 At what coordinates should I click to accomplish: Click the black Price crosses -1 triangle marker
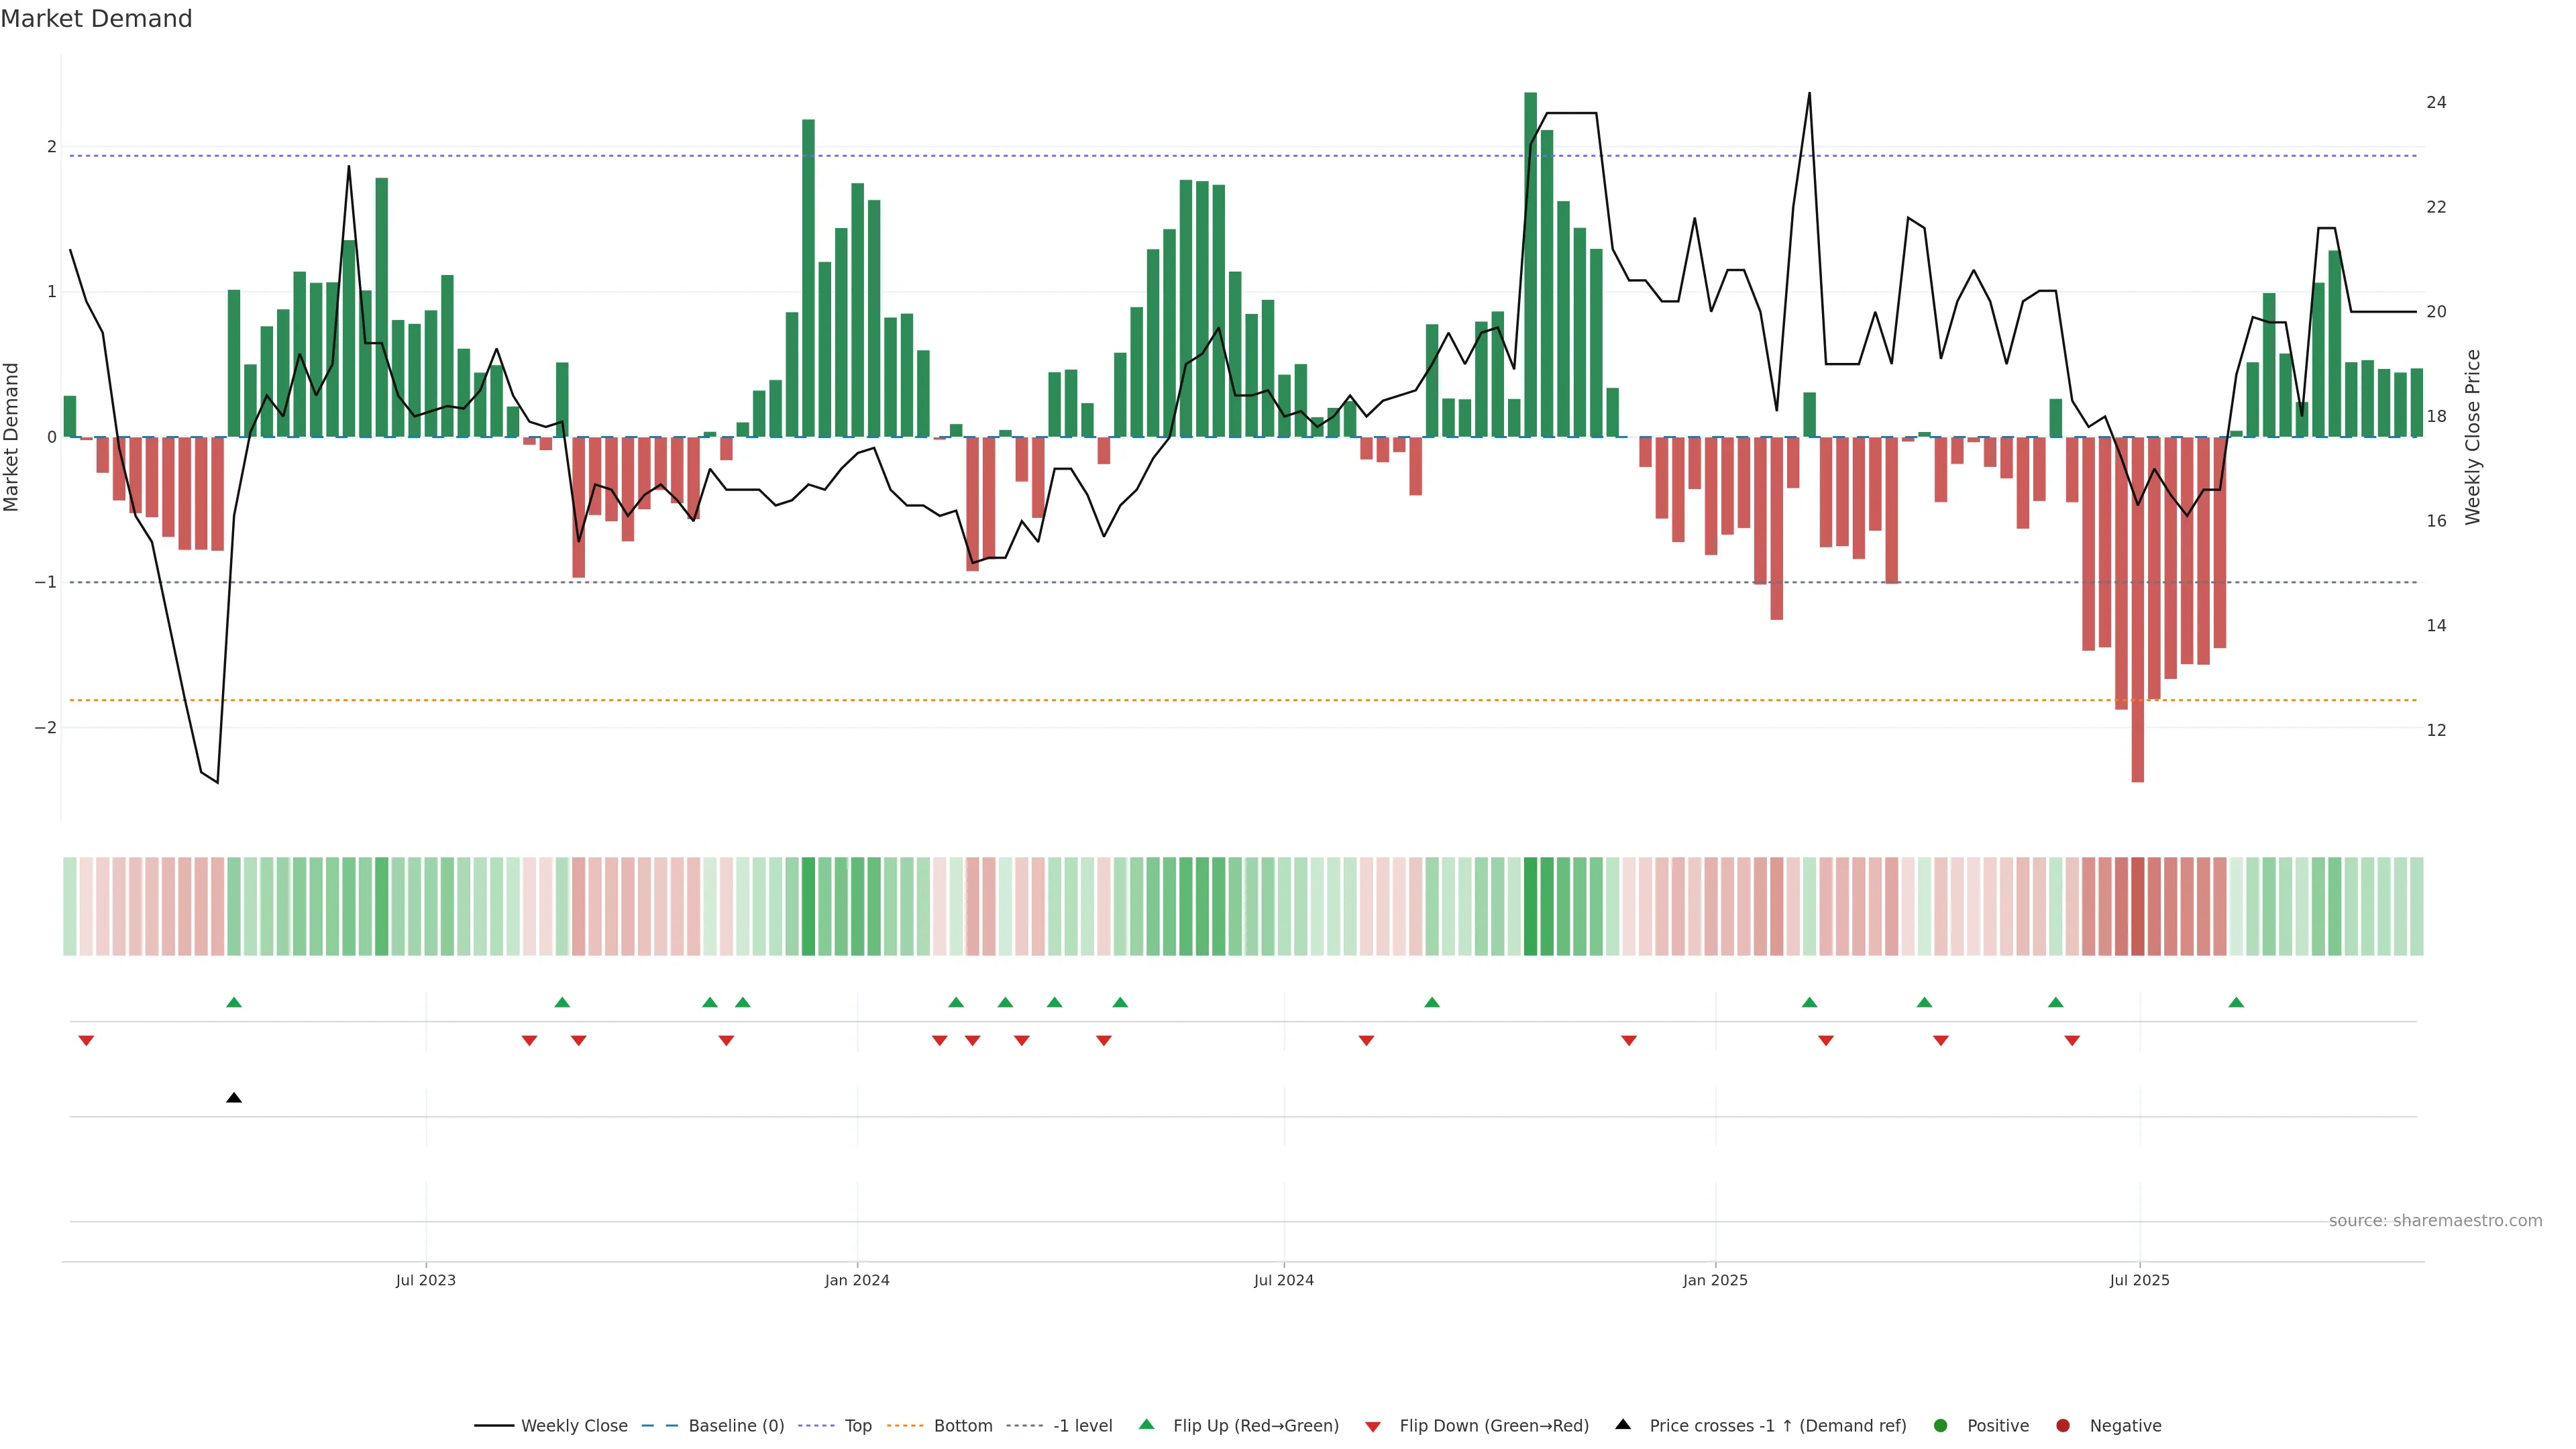coord(234,1098)
